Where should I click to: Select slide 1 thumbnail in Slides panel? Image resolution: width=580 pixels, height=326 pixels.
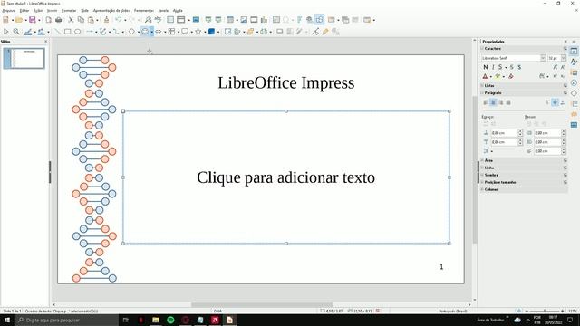(24, 58)
